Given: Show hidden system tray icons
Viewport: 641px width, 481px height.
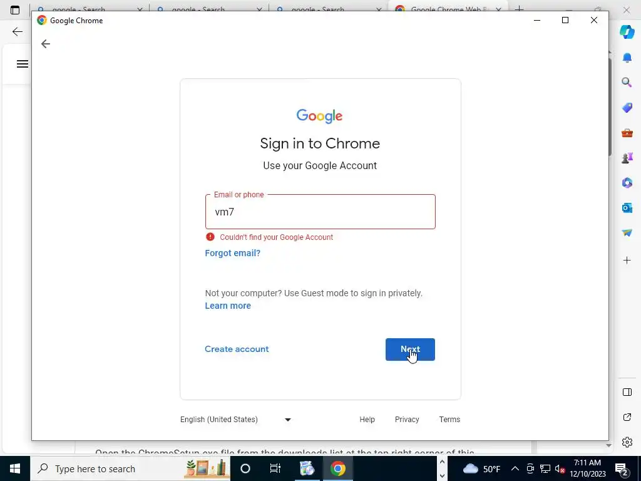Looking at the screenshot, I should 515,468.
